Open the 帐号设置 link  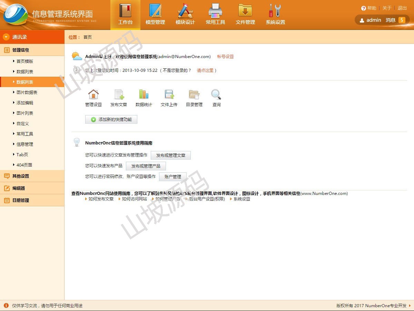click(225, 57)
